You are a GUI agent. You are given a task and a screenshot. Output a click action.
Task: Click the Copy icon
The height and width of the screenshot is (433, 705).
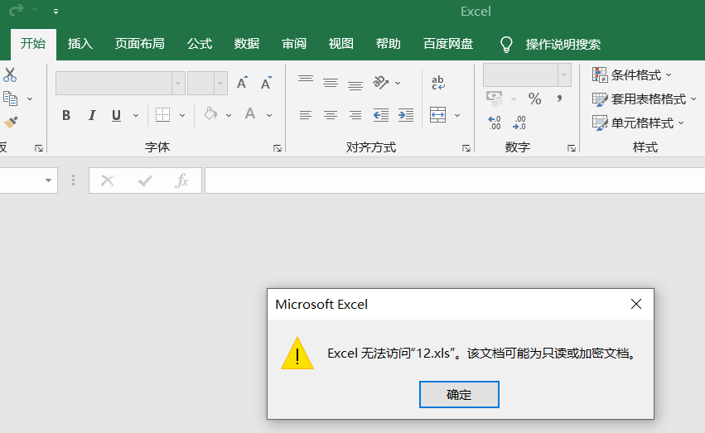[10, 99]
